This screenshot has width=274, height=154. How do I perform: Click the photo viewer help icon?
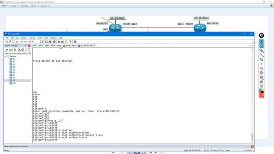point(271,6)
